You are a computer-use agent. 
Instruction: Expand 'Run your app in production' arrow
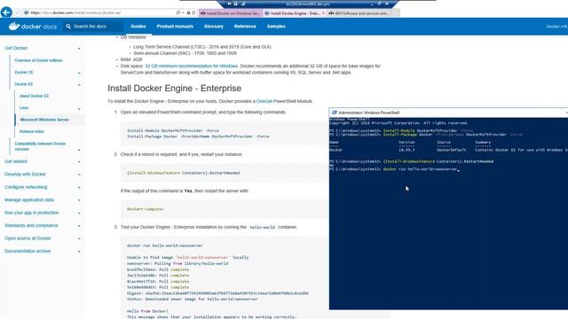pyautogui.click(x=79, y=213)
